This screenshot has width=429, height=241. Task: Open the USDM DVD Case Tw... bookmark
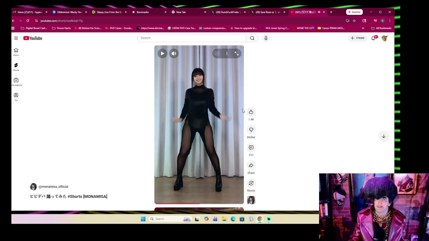click(x=182, y=28)
